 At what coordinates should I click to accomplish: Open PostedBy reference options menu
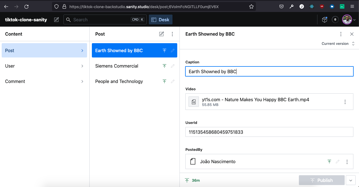[347, 162]
